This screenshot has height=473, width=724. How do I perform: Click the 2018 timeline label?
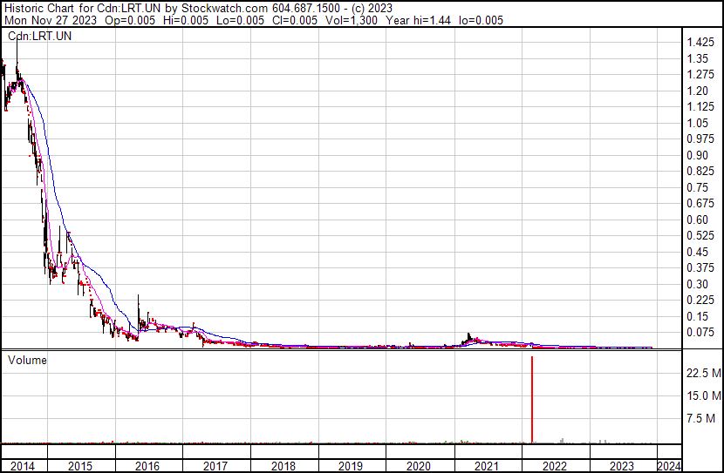point(283,466)
